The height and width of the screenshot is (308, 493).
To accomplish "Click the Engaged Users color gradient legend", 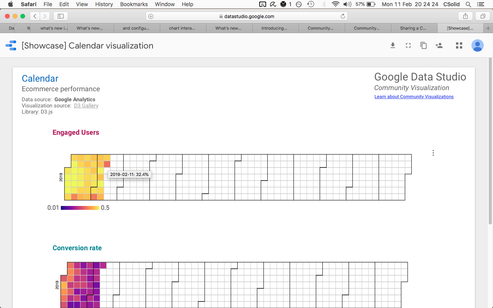I will click(80, 208).
